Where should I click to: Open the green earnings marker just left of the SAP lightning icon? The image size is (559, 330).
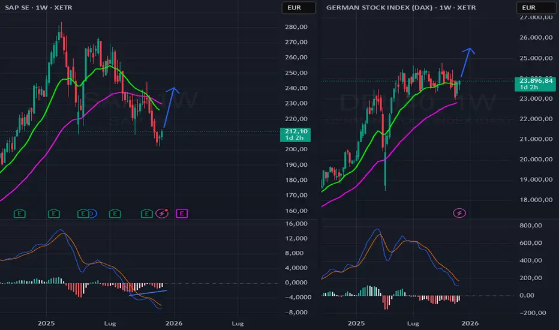click(x=146, y=214)
